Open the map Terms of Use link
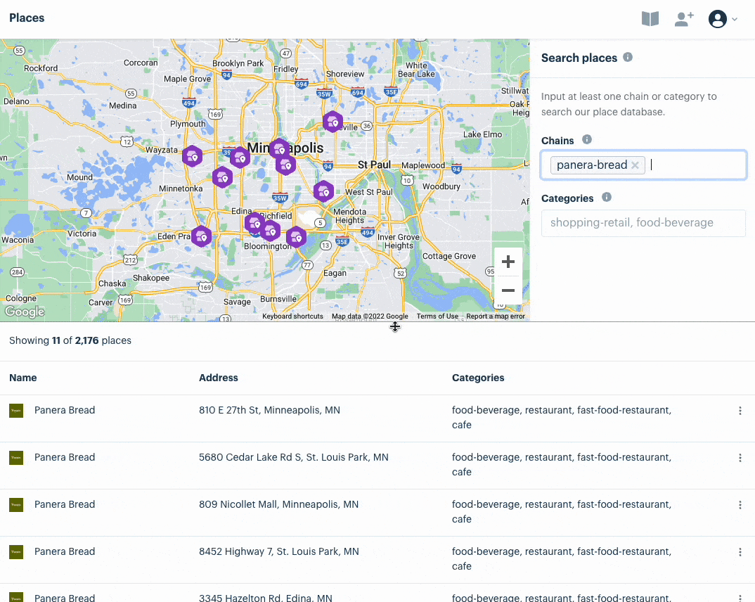The image size is (755, 602). [437, 316]
